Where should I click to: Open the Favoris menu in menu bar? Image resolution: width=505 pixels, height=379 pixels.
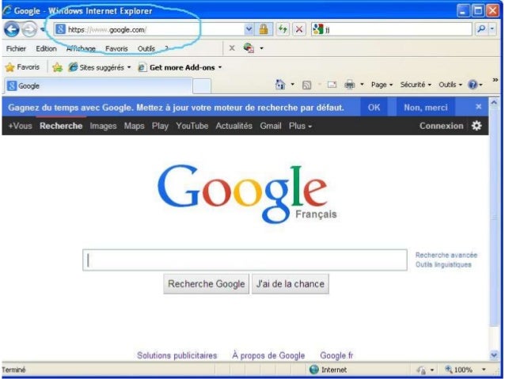[x=116, y=48]
